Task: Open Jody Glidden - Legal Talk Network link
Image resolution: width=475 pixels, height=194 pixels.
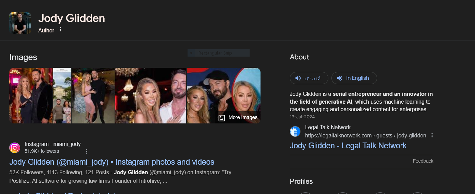Action: click(348, 146)
